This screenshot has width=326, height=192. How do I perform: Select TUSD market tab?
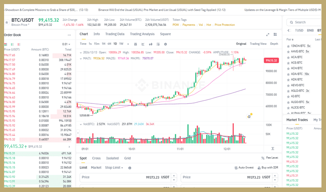299,30
